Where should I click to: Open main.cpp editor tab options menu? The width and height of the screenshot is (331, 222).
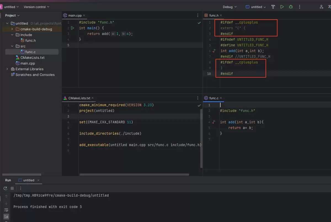pyautogui.click(x=198, y=15)
